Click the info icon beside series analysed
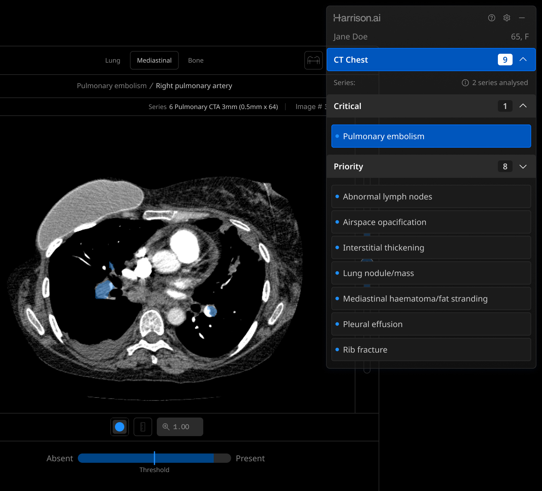Image resolution: width=542 pixels, height=491 pixels. [465, 83]
